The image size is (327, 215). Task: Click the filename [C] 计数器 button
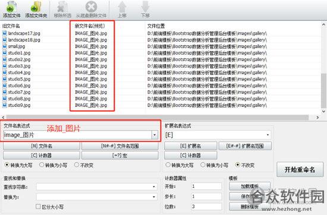pyautogui.click(x=42, y=156)
